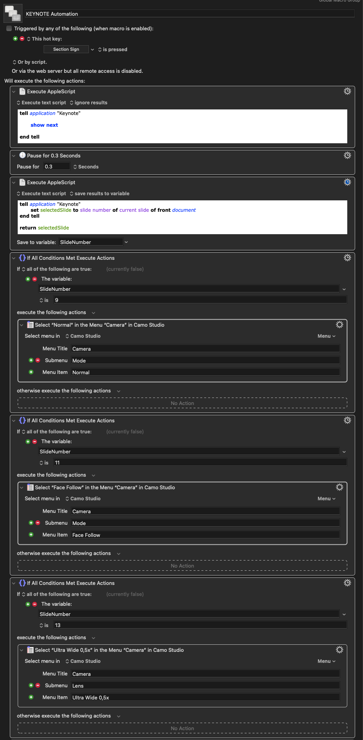Open the Section Sign hot key dropdown arrow
This screenshot has height=740, width=363.
(92, 50)
